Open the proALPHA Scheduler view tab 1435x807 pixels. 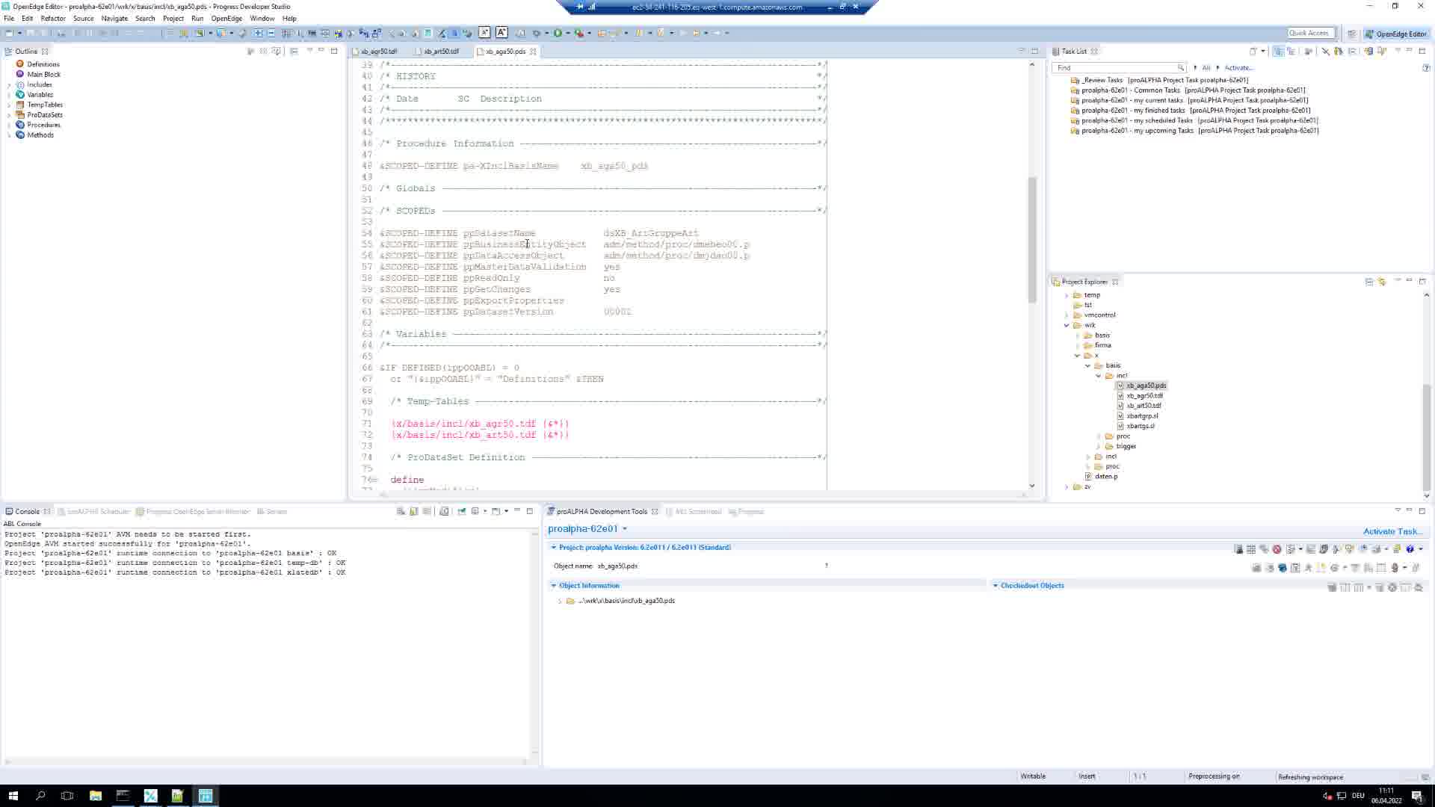[95, 512]
